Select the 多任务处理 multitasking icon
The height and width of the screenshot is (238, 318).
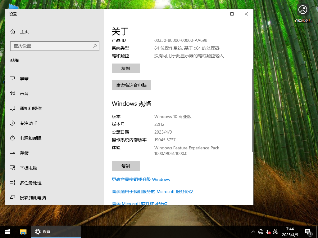(x=12, y=183)
